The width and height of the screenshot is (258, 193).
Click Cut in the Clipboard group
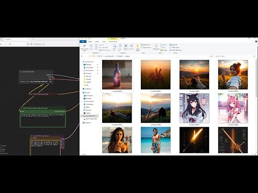(x=102, y=45)
